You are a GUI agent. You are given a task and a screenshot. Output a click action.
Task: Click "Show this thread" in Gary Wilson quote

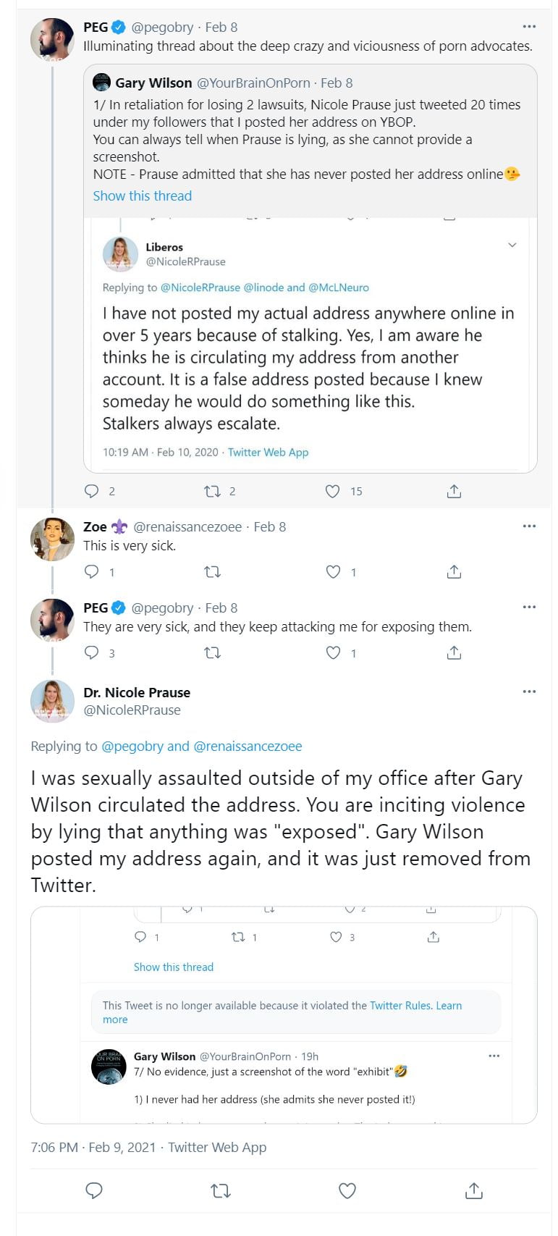(143, 196)
